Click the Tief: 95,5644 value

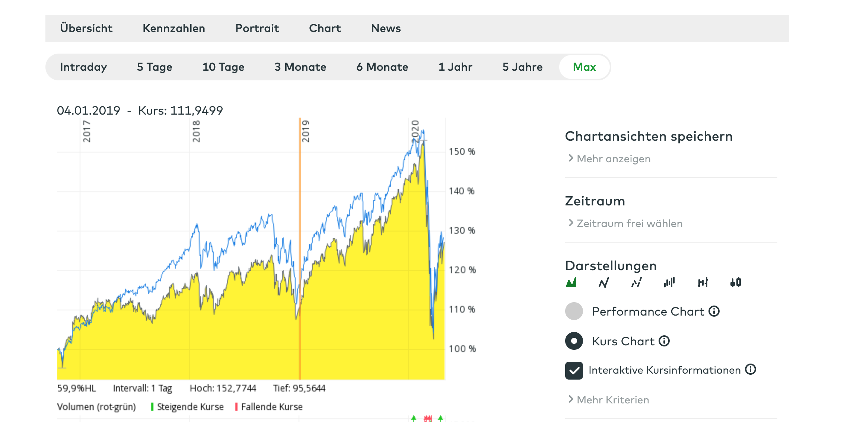tap(299, 388)
